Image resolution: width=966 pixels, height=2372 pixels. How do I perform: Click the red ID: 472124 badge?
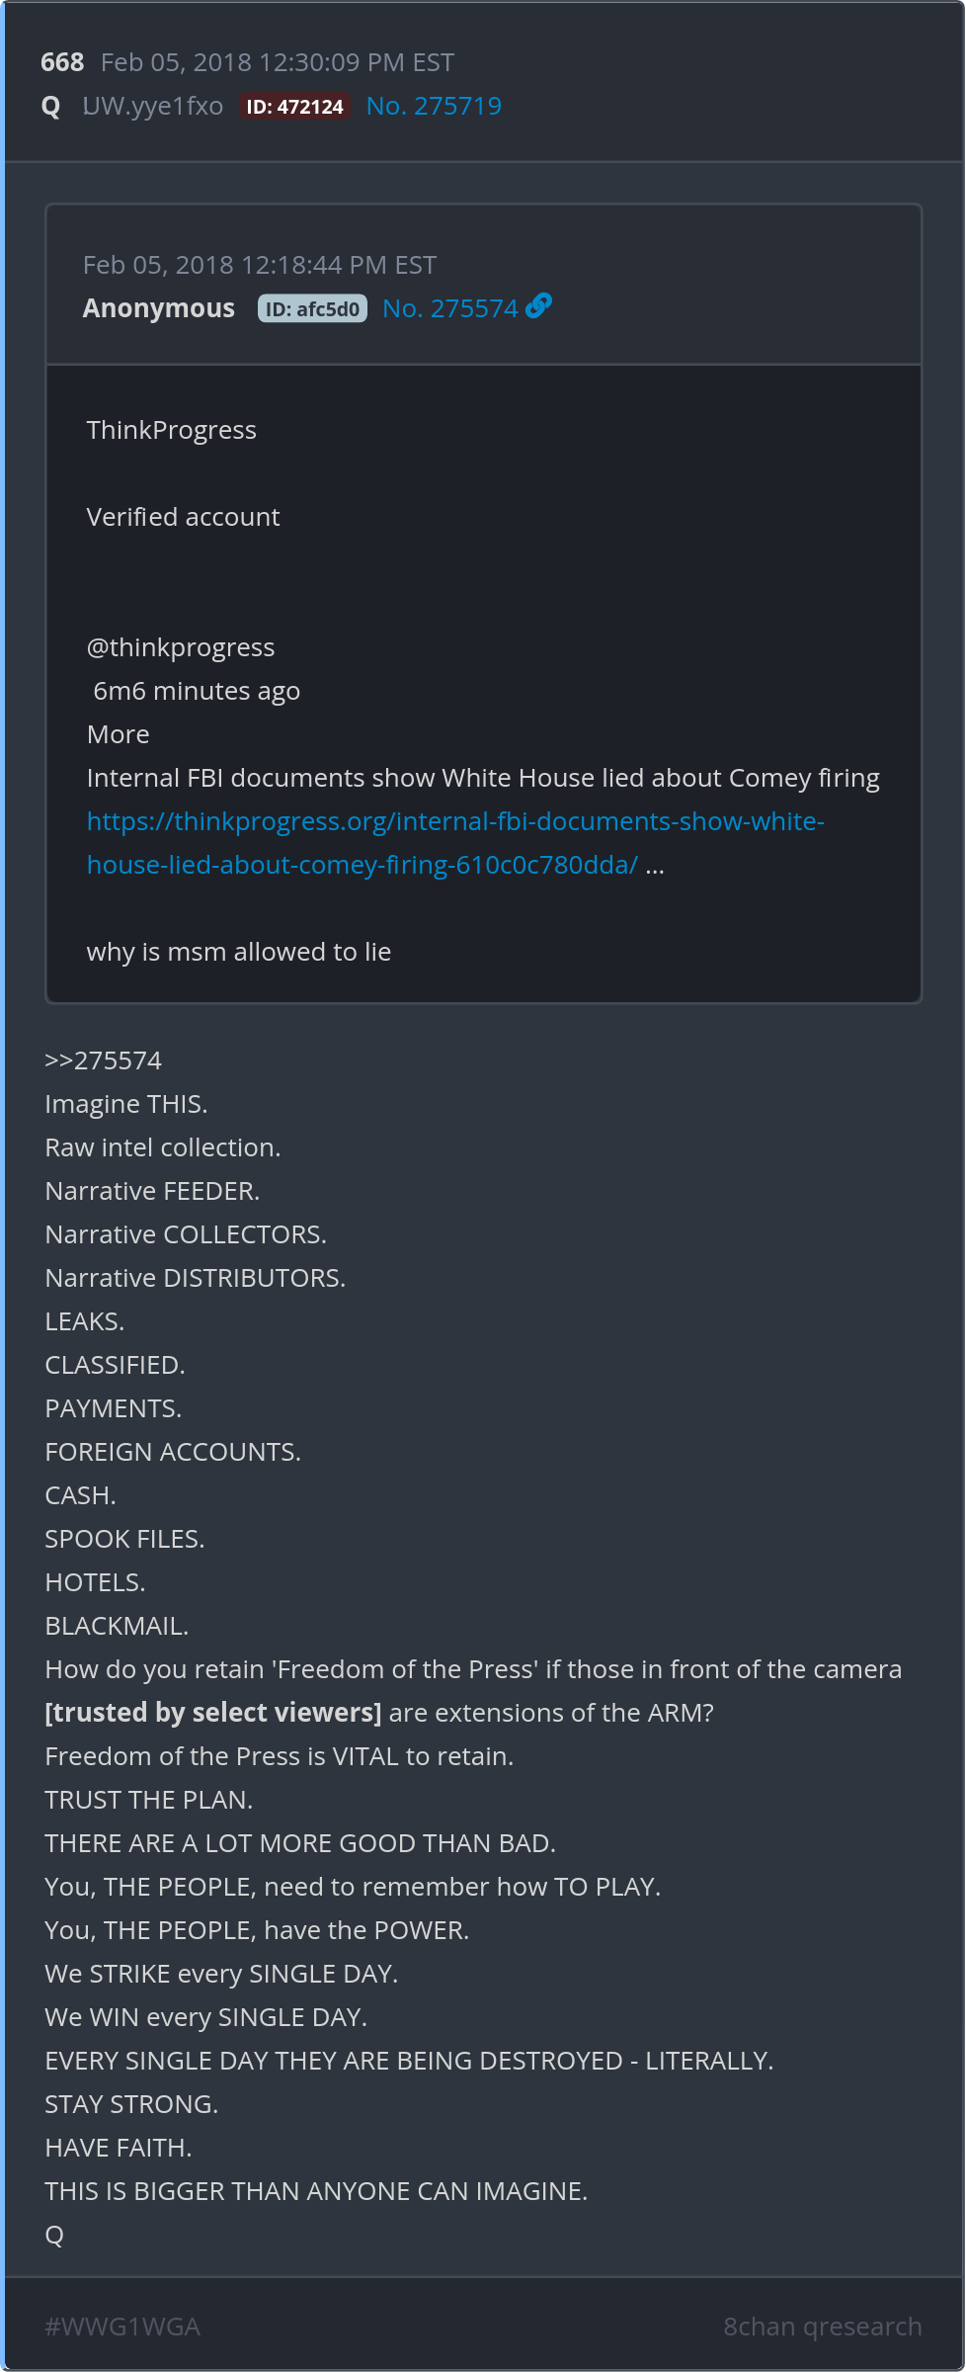tap(294, 107)
